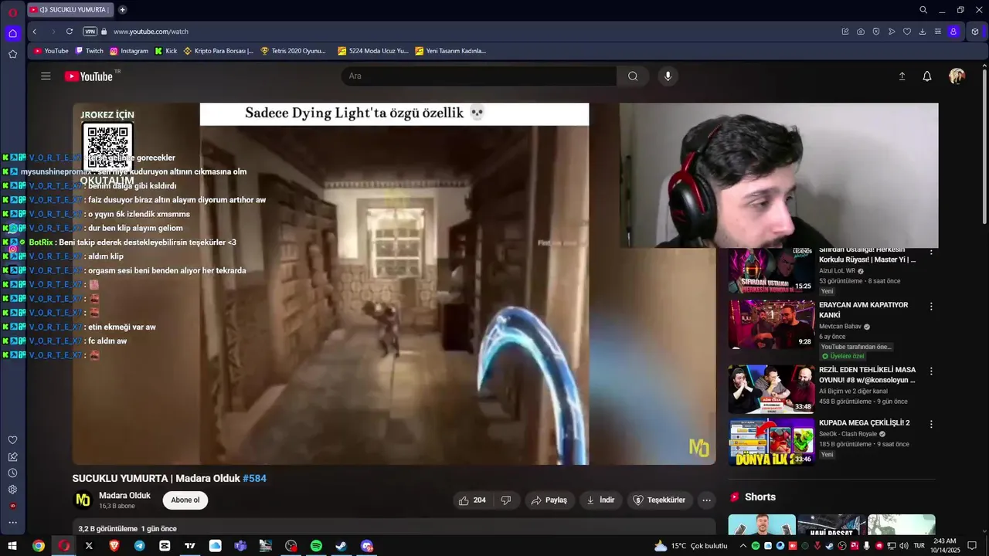Click the İndir download button
The image size is (989, 556).
[x=600, y=500]
